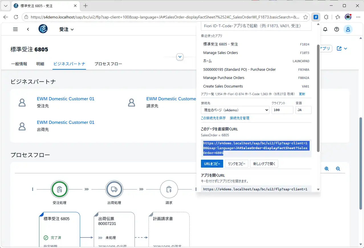Click the この接続先を保存 link
Screen dimensions: 364x248
tap(213, 118)
